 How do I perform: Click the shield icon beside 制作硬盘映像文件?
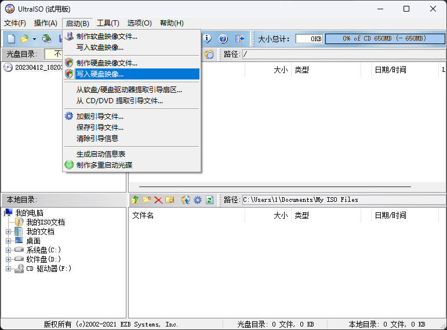tap(69, 63)
